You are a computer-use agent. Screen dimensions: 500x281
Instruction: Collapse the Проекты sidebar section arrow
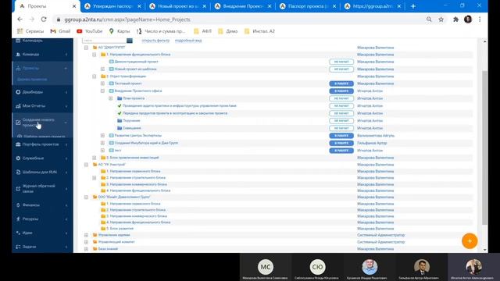[66, 68]
